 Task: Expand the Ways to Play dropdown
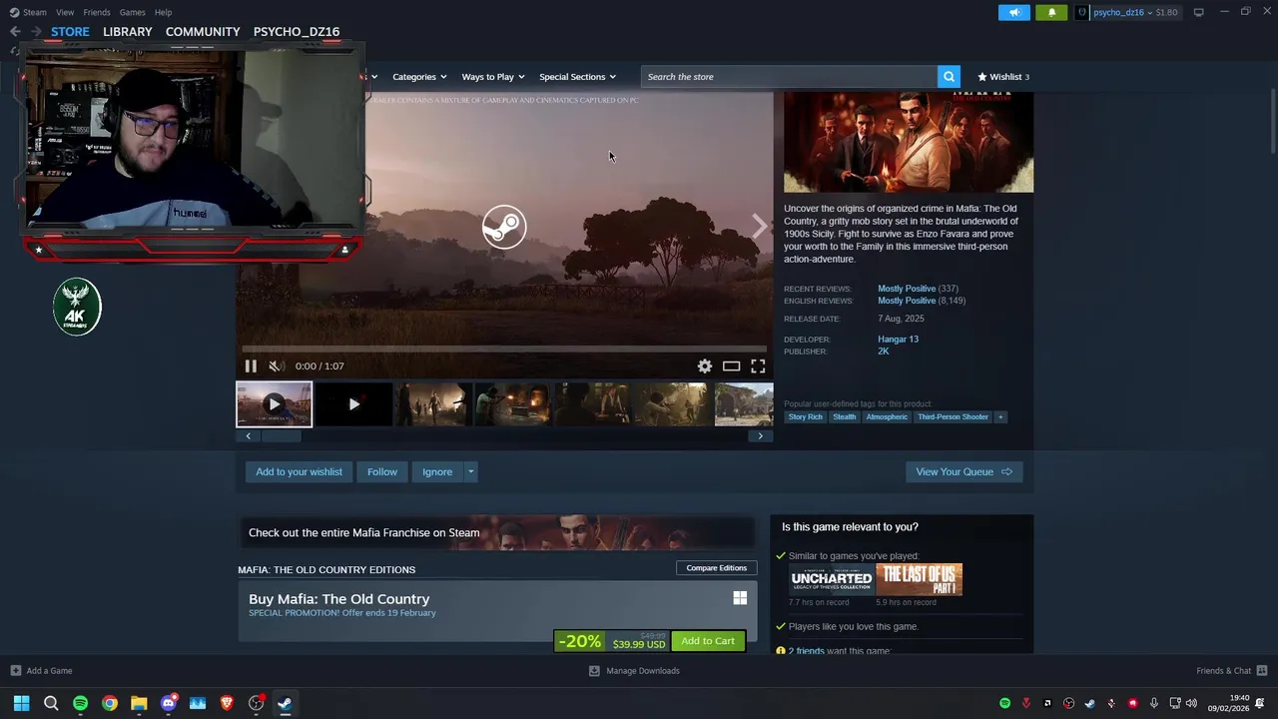492,77
